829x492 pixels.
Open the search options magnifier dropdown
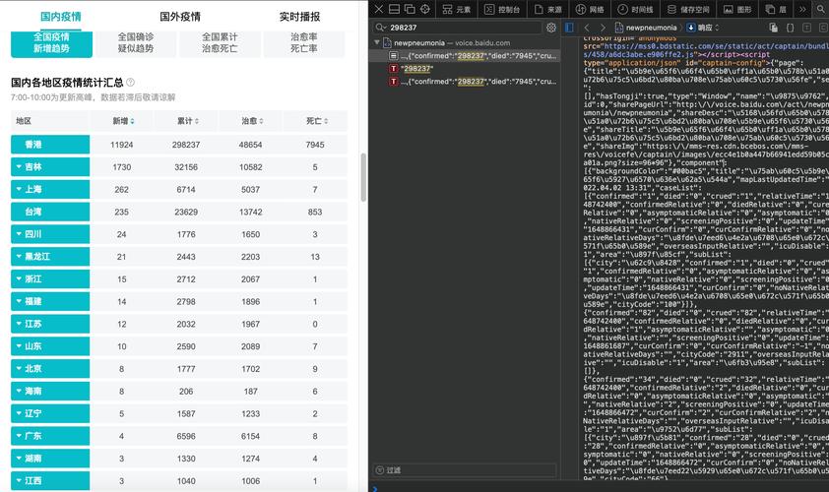(381, 28)
